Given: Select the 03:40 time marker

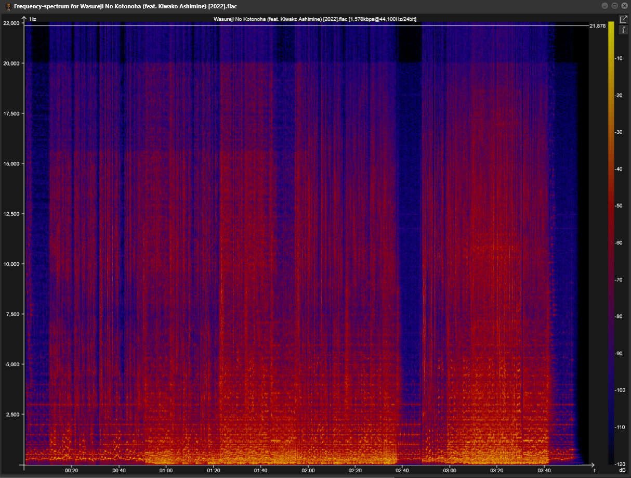Looking at the screenshot, I should coord(544,470).
